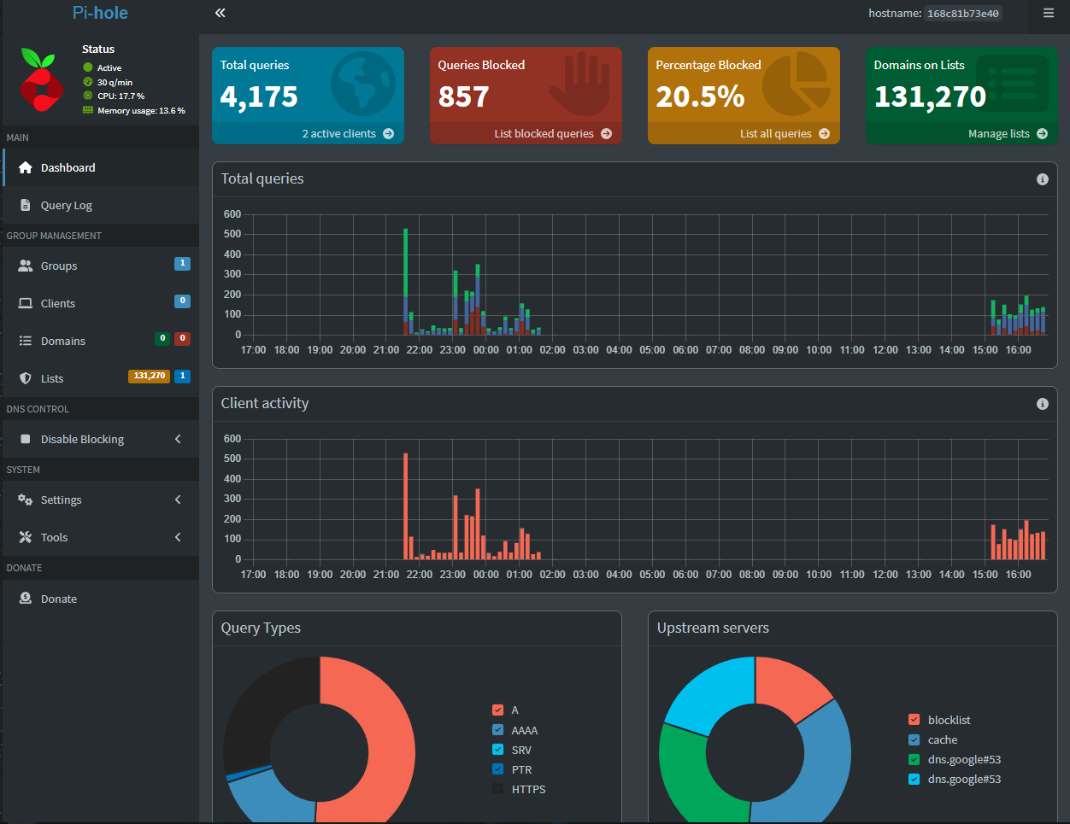This screenshot has height=824, width=1070.
Task: Open the Donate link
Action: pyautogui.click(x=101, y=599)
